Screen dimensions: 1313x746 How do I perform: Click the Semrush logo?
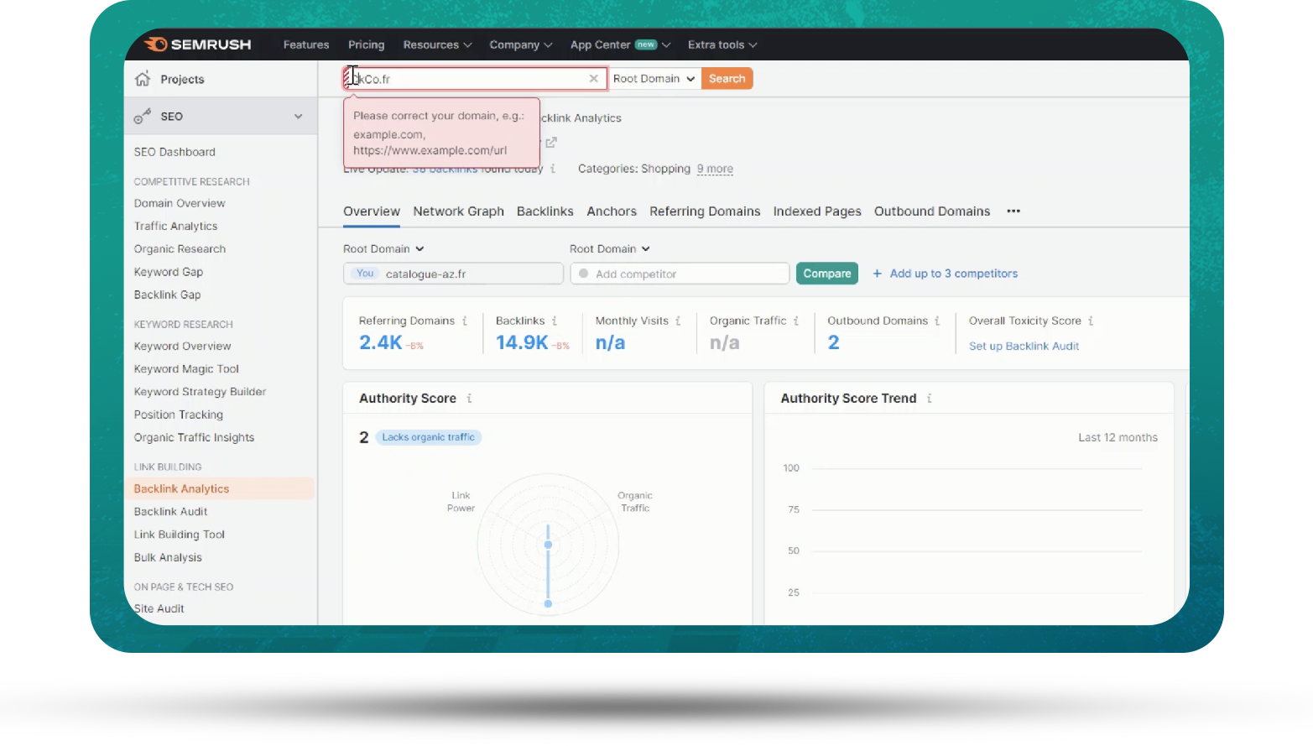(198, 44)
